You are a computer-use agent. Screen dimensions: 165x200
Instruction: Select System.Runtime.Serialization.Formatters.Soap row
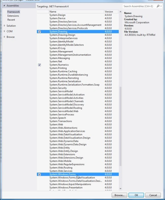tap(78, 85)
